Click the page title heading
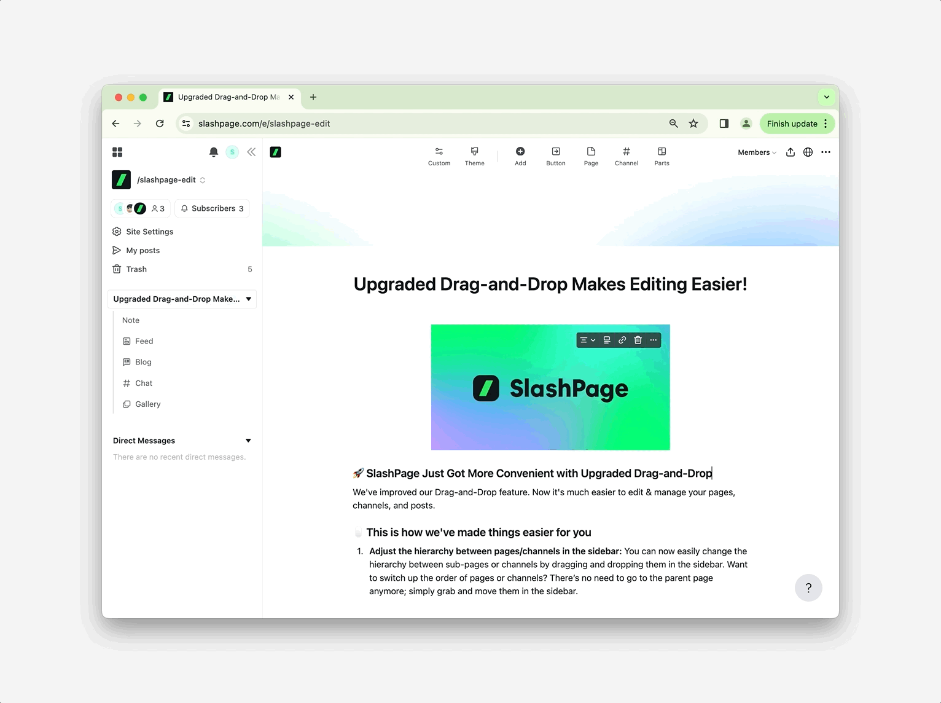This screenshot has height=703, width=941. (x=550, y=284)
